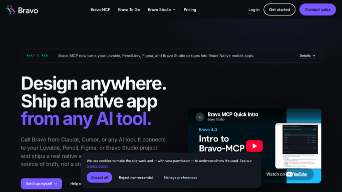
Task: Open the Bravo MCP nav item
Action: point(100,9)
